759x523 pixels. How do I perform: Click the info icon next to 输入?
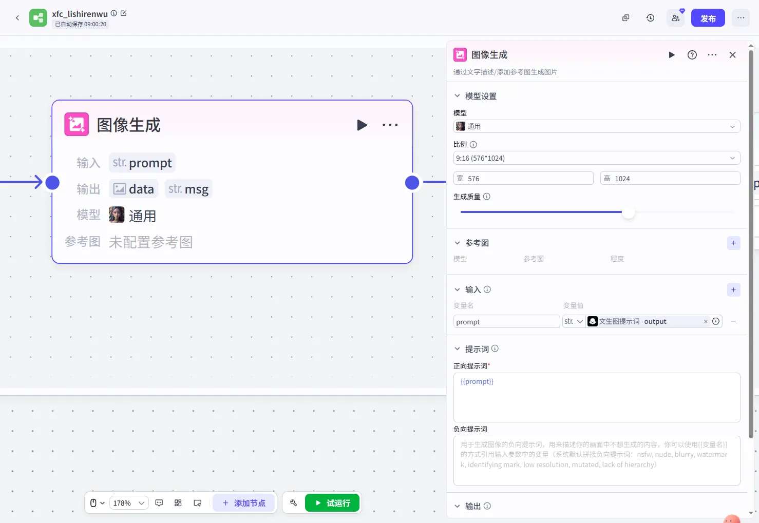click(487, 289)
